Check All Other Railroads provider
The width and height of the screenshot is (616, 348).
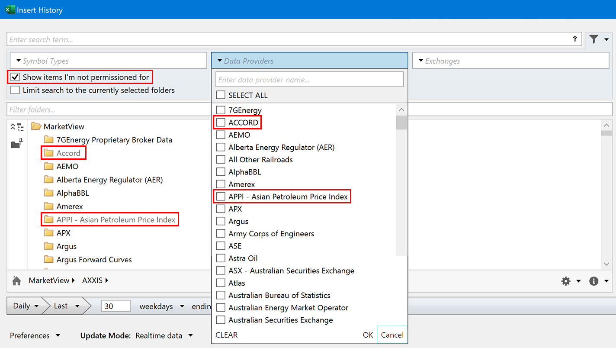coord(221,160)
